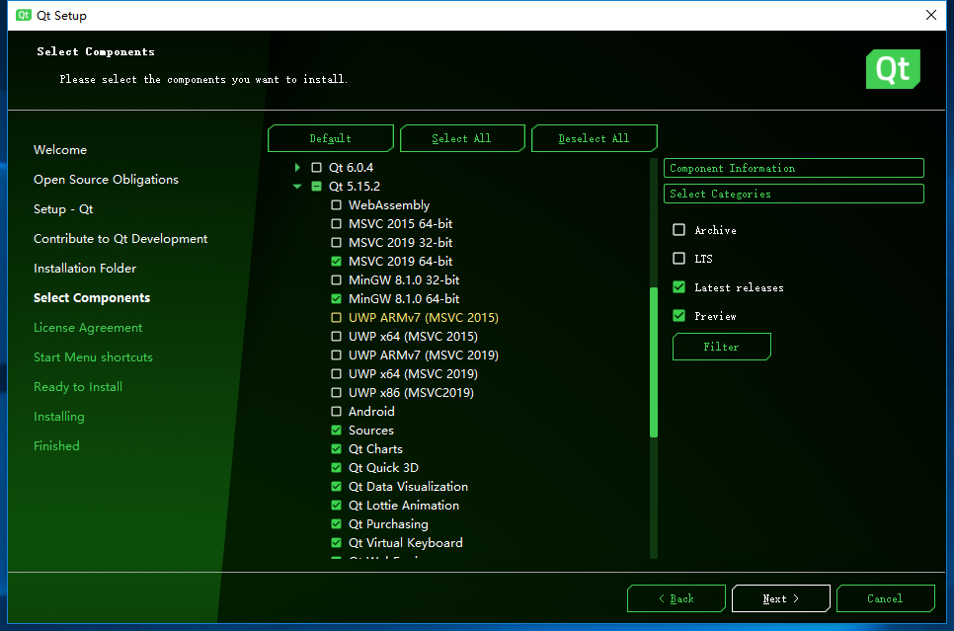Go back with the Back button

click(676, 598)
